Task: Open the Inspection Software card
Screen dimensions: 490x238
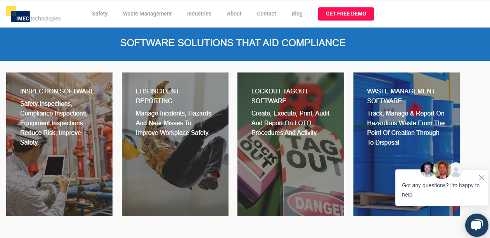Action: (59, 144)
